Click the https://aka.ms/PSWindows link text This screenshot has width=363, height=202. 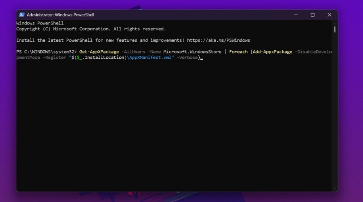pyautogui.click(x=219, y=40)
